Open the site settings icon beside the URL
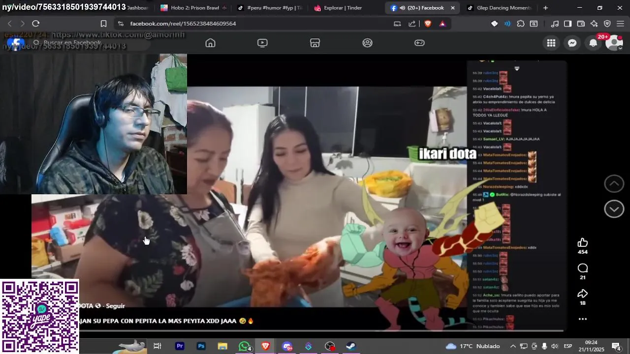Image resolution: width=630 pixels, height=354 pixels. [x=121, y=24]
